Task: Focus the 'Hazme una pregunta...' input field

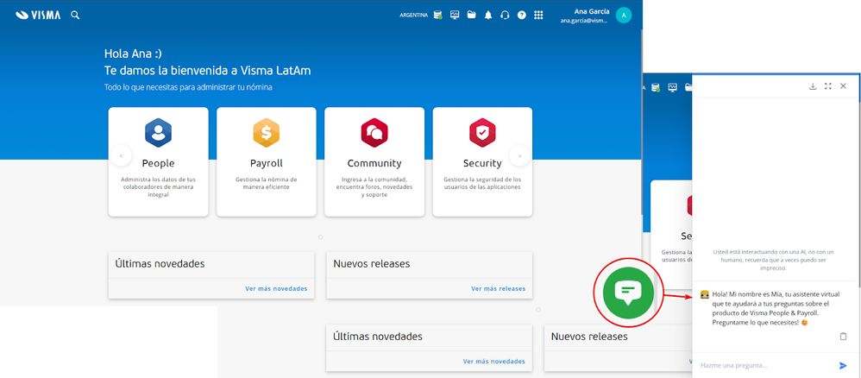Action: (x=766, y=365)
